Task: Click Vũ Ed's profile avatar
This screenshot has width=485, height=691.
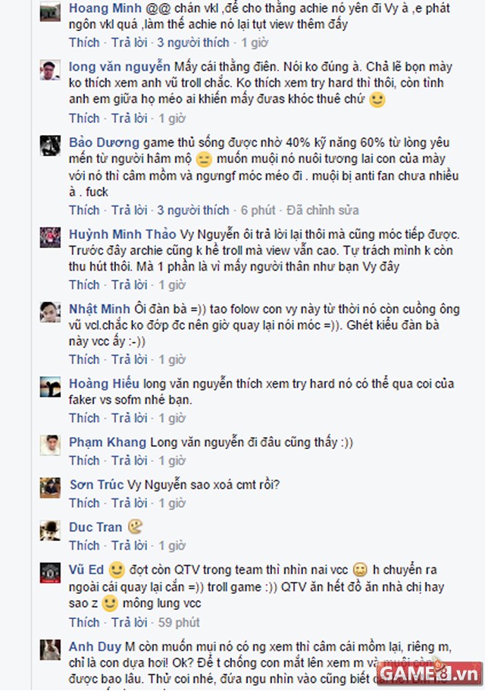Action: (x=50, y=573)
